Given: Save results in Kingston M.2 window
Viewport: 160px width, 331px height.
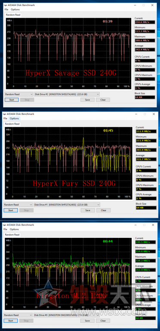Looking at the screenshot, I should [x=87, y=321].
